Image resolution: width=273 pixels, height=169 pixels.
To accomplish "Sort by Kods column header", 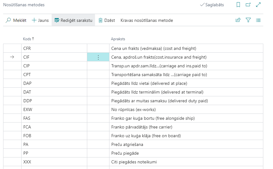I will [28, 39].
